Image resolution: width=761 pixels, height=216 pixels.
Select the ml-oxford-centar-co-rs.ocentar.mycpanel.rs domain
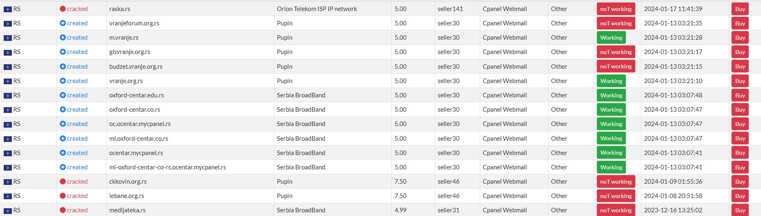[x=167, y=167]
